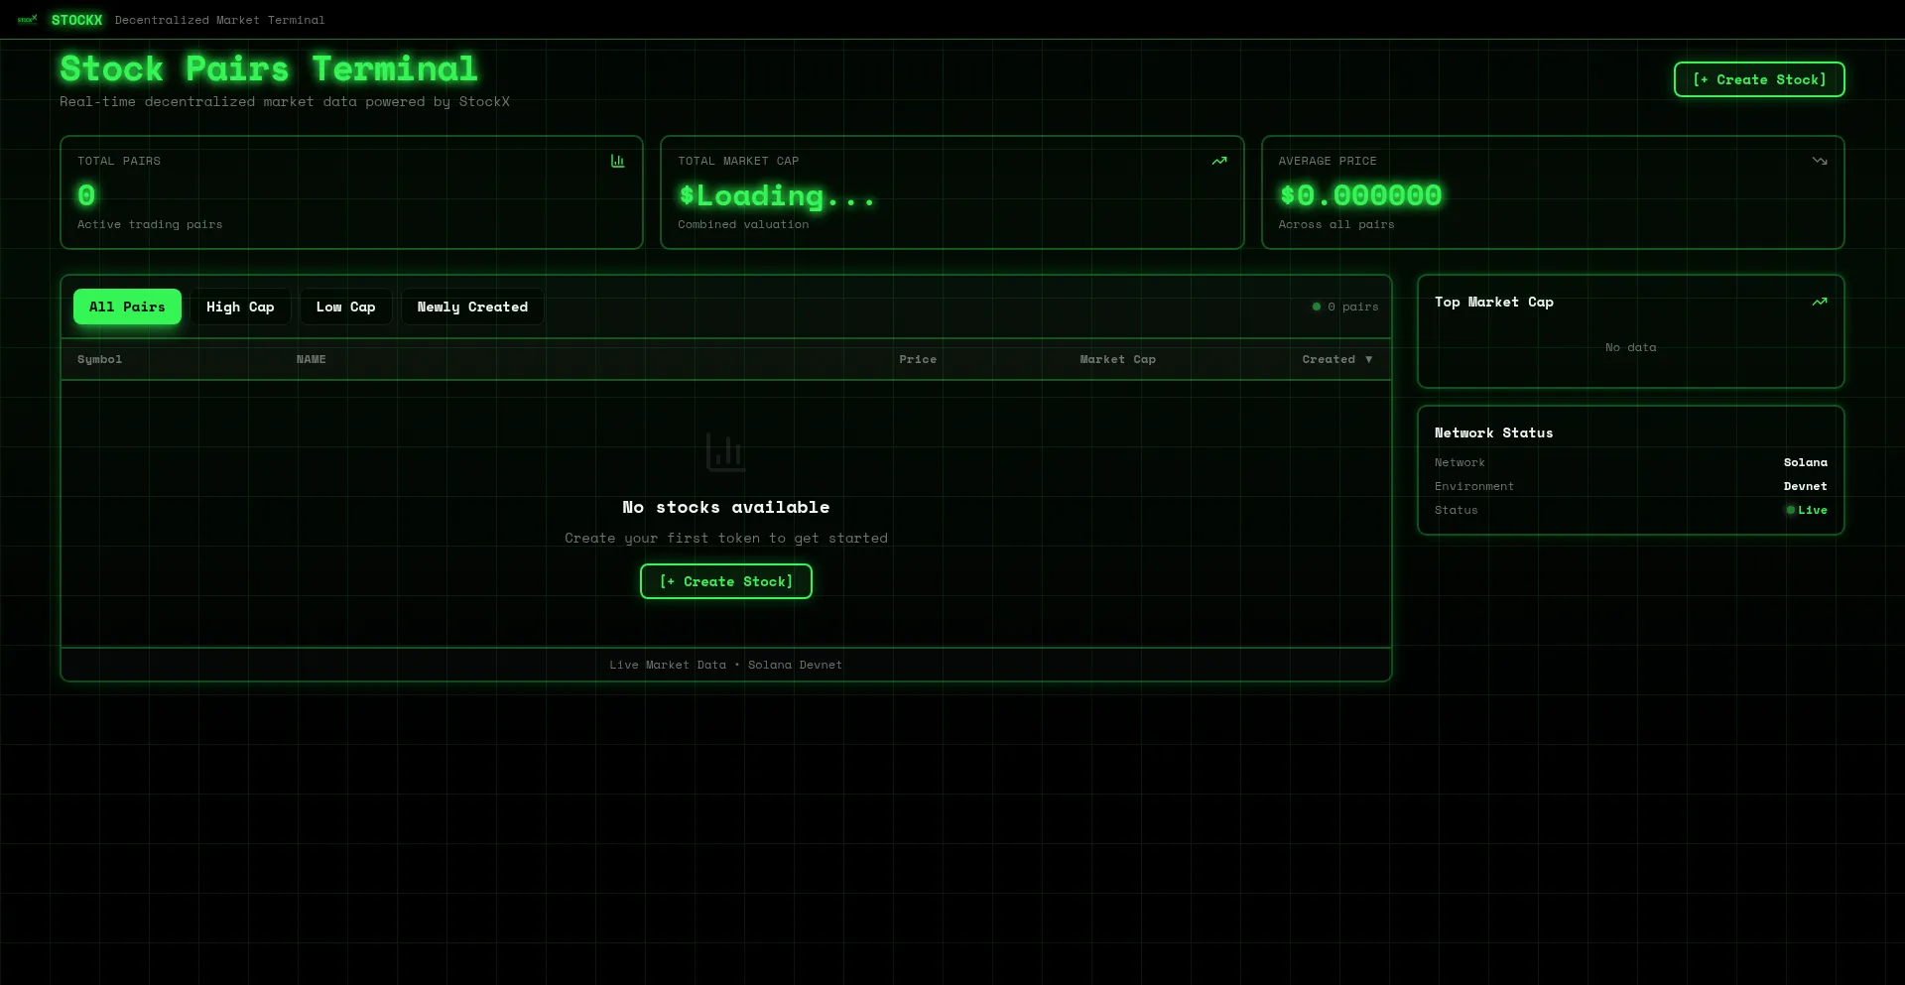
Task: Click trending-down icon in Average Price card
Action: click(1819, 161)
